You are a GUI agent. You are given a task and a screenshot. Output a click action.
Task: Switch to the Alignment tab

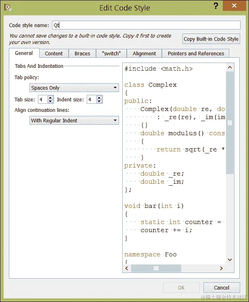(x=144, y=53)
